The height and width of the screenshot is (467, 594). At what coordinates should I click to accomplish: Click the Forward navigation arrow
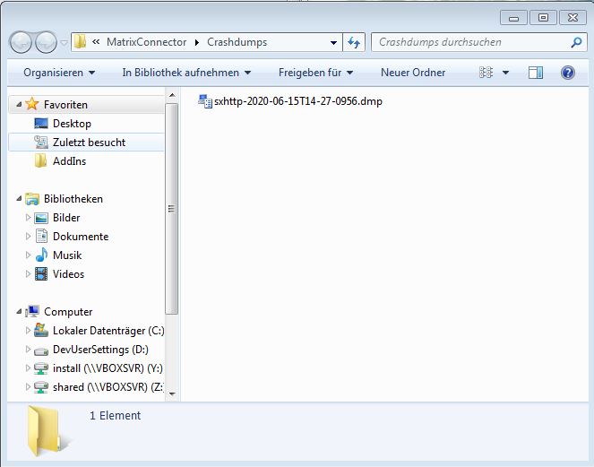pyautogui.click(x=46, y=42)
